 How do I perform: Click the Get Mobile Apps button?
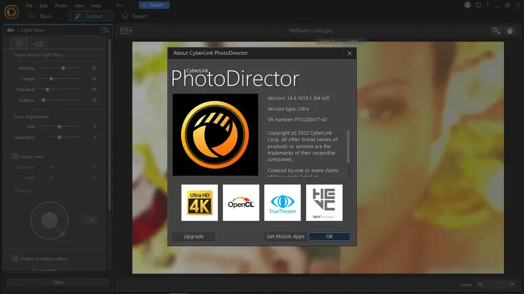tap(285, 236)
